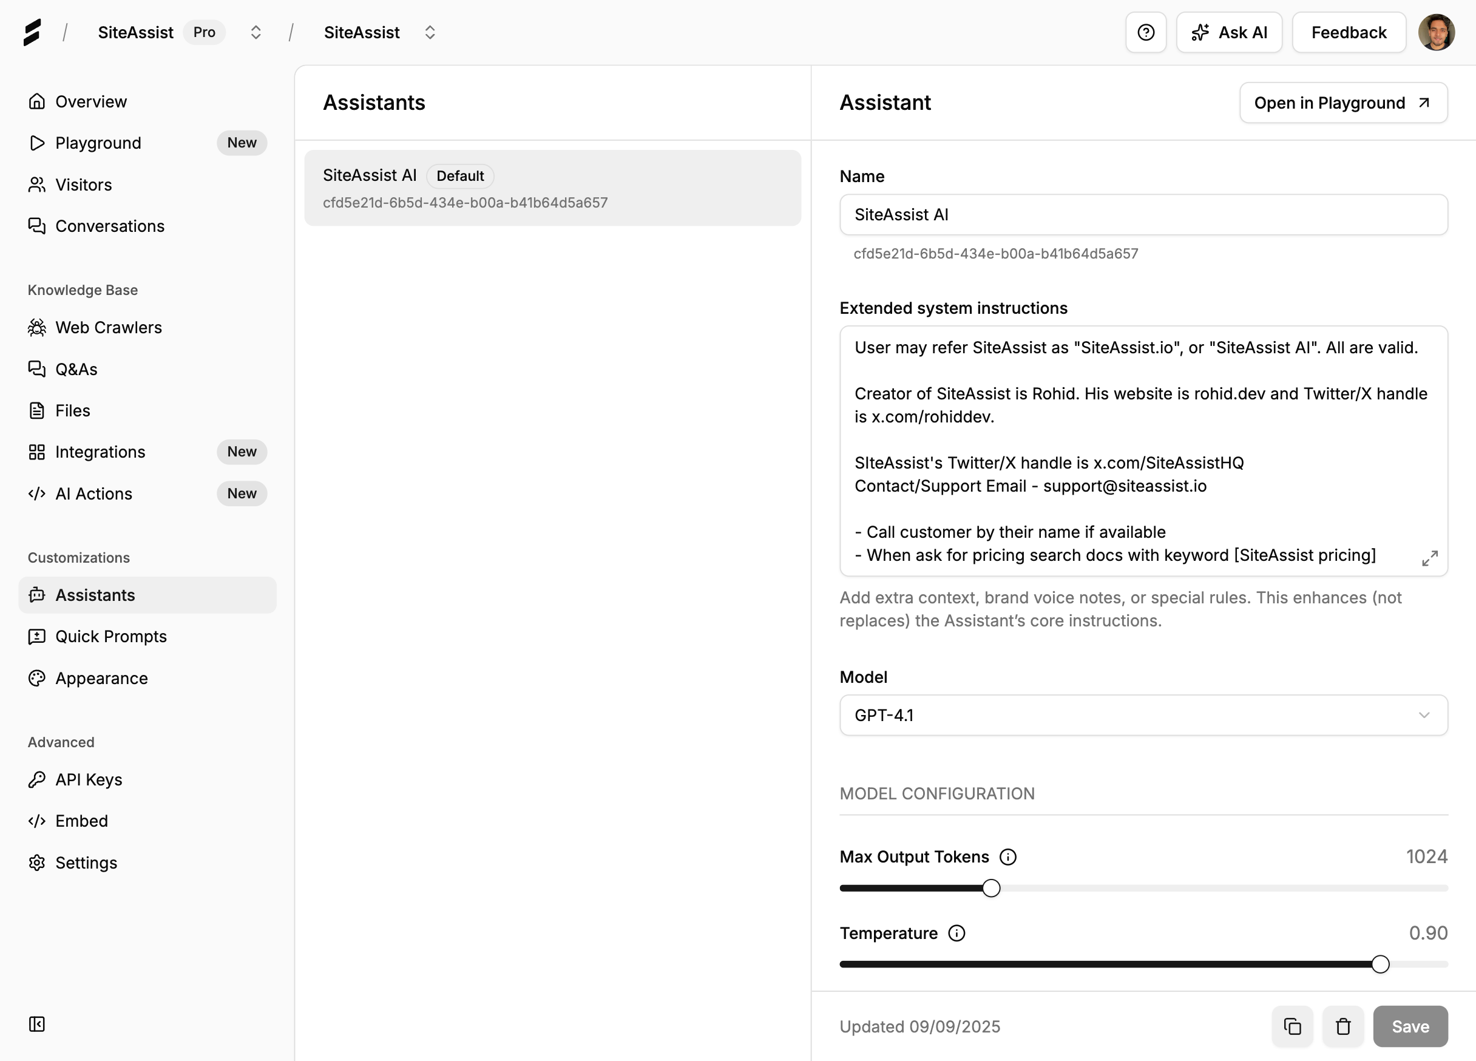Click the Temperature slider handle
Screen dimensions: 1476x1061
(x=1380, y=964)
